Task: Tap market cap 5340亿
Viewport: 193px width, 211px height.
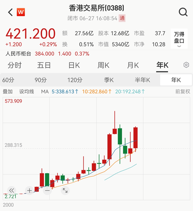Action: coord(121,44)
